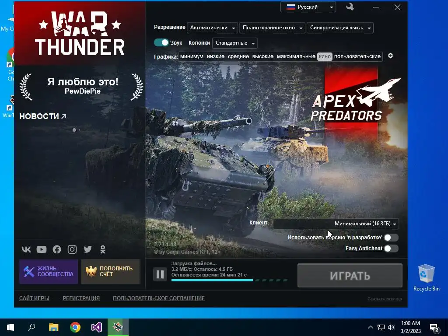Open the Easy Anticheat link text
Screen dimensions: 448x336
click(364, 248)
